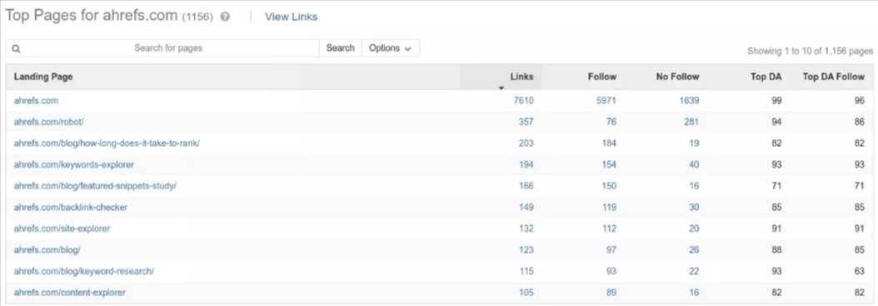Sort by Top DA column header
878x306 pixels.
(x=766, y=77)
